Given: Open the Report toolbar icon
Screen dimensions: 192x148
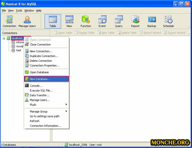Looking at the screenshot, I should (135, 21).
